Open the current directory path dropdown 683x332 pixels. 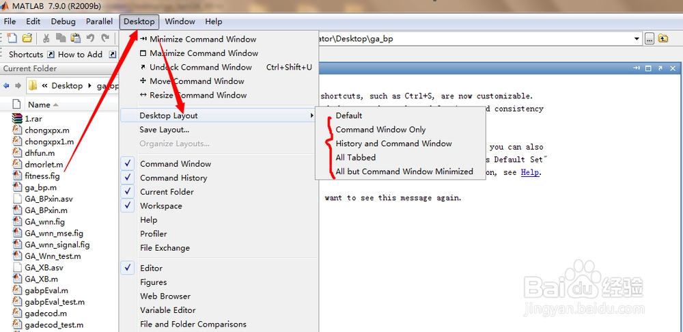point(637,39)
